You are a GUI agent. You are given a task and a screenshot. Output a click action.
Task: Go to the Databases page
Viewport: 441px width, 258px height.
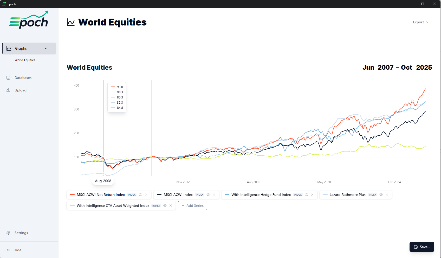click(x=23, y=78)
